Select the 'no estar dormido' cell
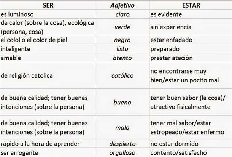The width and height of the screenshot is (232, 157). tap(191, 144)
